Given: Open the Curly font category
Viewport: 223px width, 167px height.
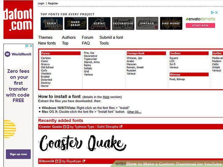Looking at the screenshot, I should click(x=44, y=70).
